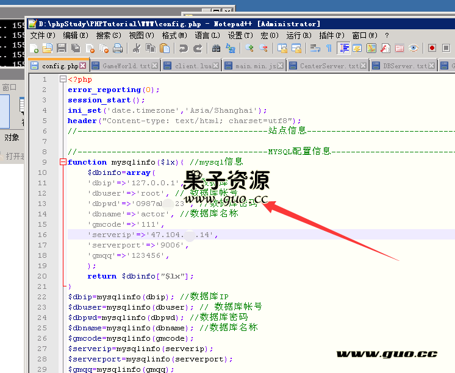Open the ? help menu
The image size is (455, 373).
tap(387, 35)
